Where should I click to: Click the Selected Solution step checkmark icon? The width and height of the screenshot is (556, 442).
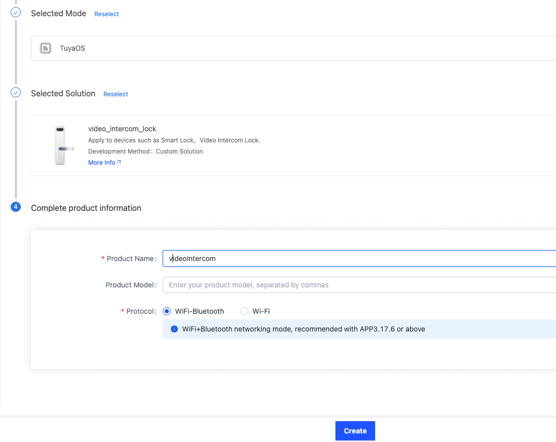[16, 93]
